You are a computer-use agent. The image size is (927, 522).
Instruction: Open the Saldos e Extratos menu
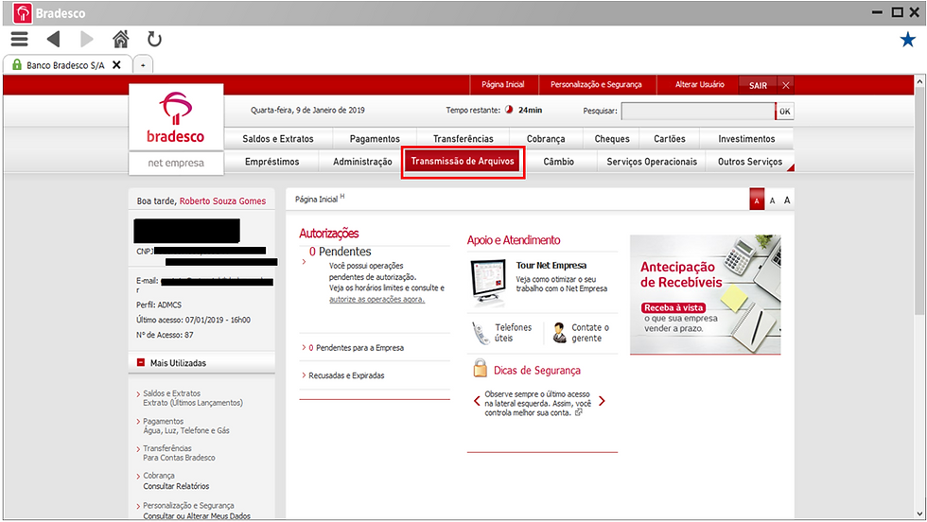278,138
